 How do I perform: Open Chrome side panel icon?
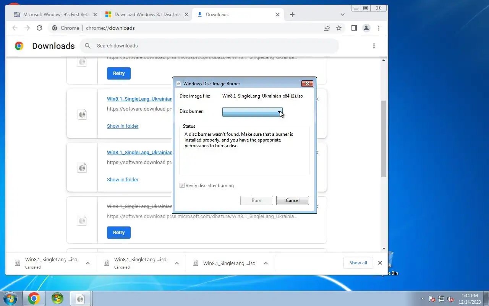pyautogui.click(x=354, y=28)
